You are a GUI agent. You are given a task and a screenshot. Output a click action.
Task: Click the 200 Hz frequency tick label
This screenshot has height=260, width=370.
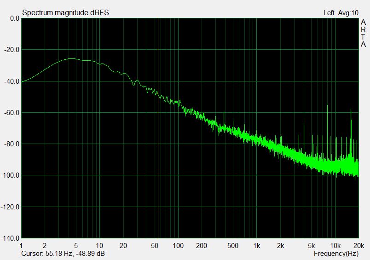pyautogui.click(x=202, y=246)
